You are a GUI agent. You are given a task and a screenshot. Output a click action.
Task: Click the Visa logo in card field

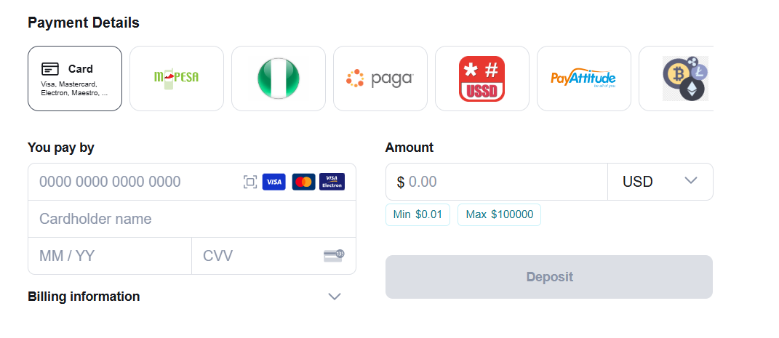(273, 182)
